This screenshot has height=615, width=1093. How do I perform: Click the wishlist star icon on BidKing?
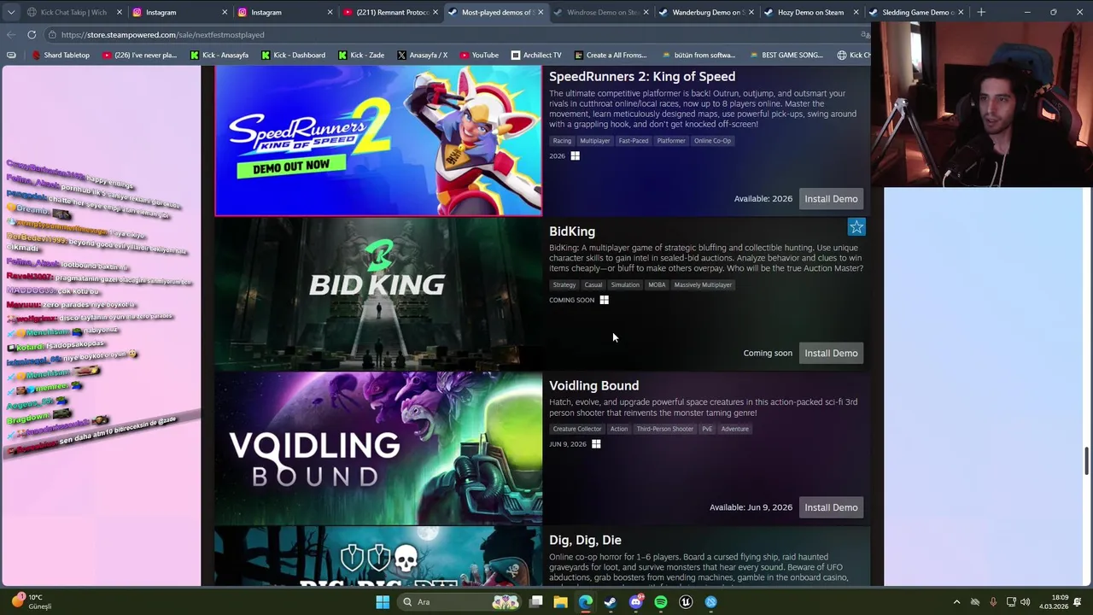coord(856,226)
